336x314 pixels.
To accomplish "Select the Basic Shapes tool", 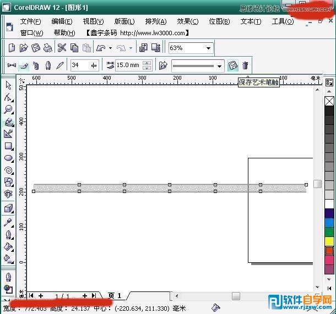I will pos(8,182).
